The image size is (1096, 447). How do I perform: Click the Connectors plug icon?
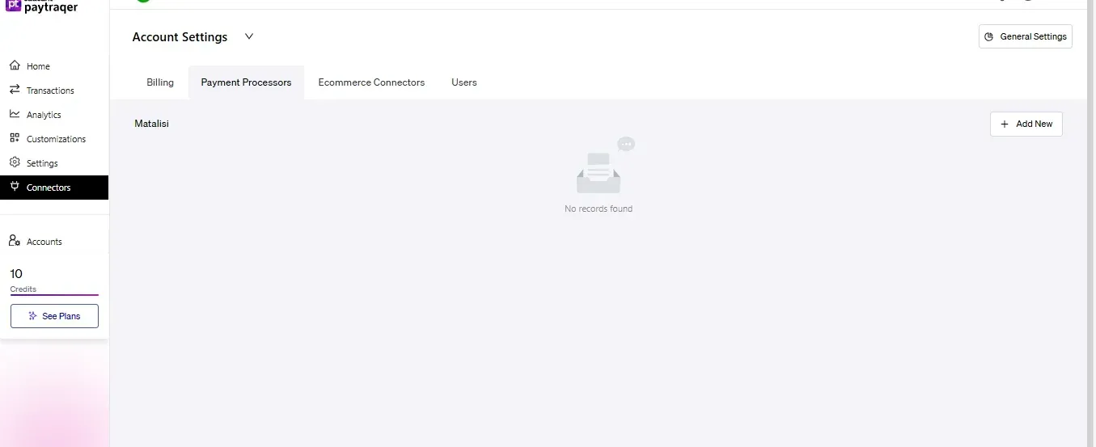15,187
